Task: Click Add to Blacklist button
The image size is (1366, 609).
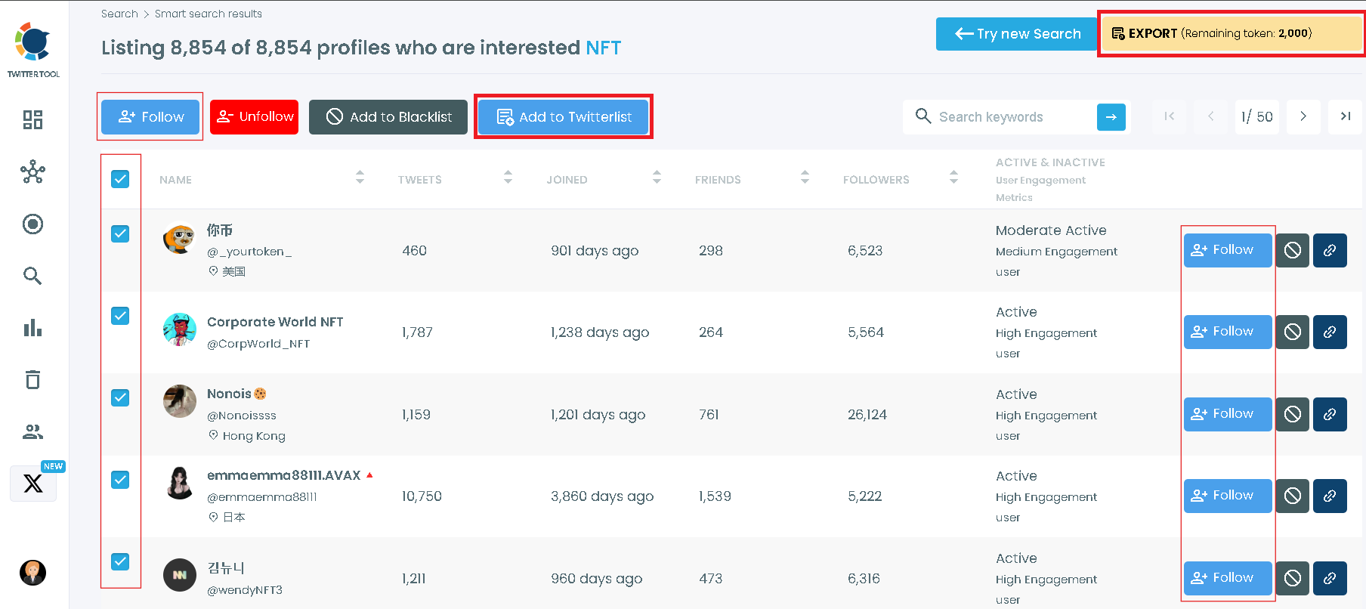Action: point(388,117)
